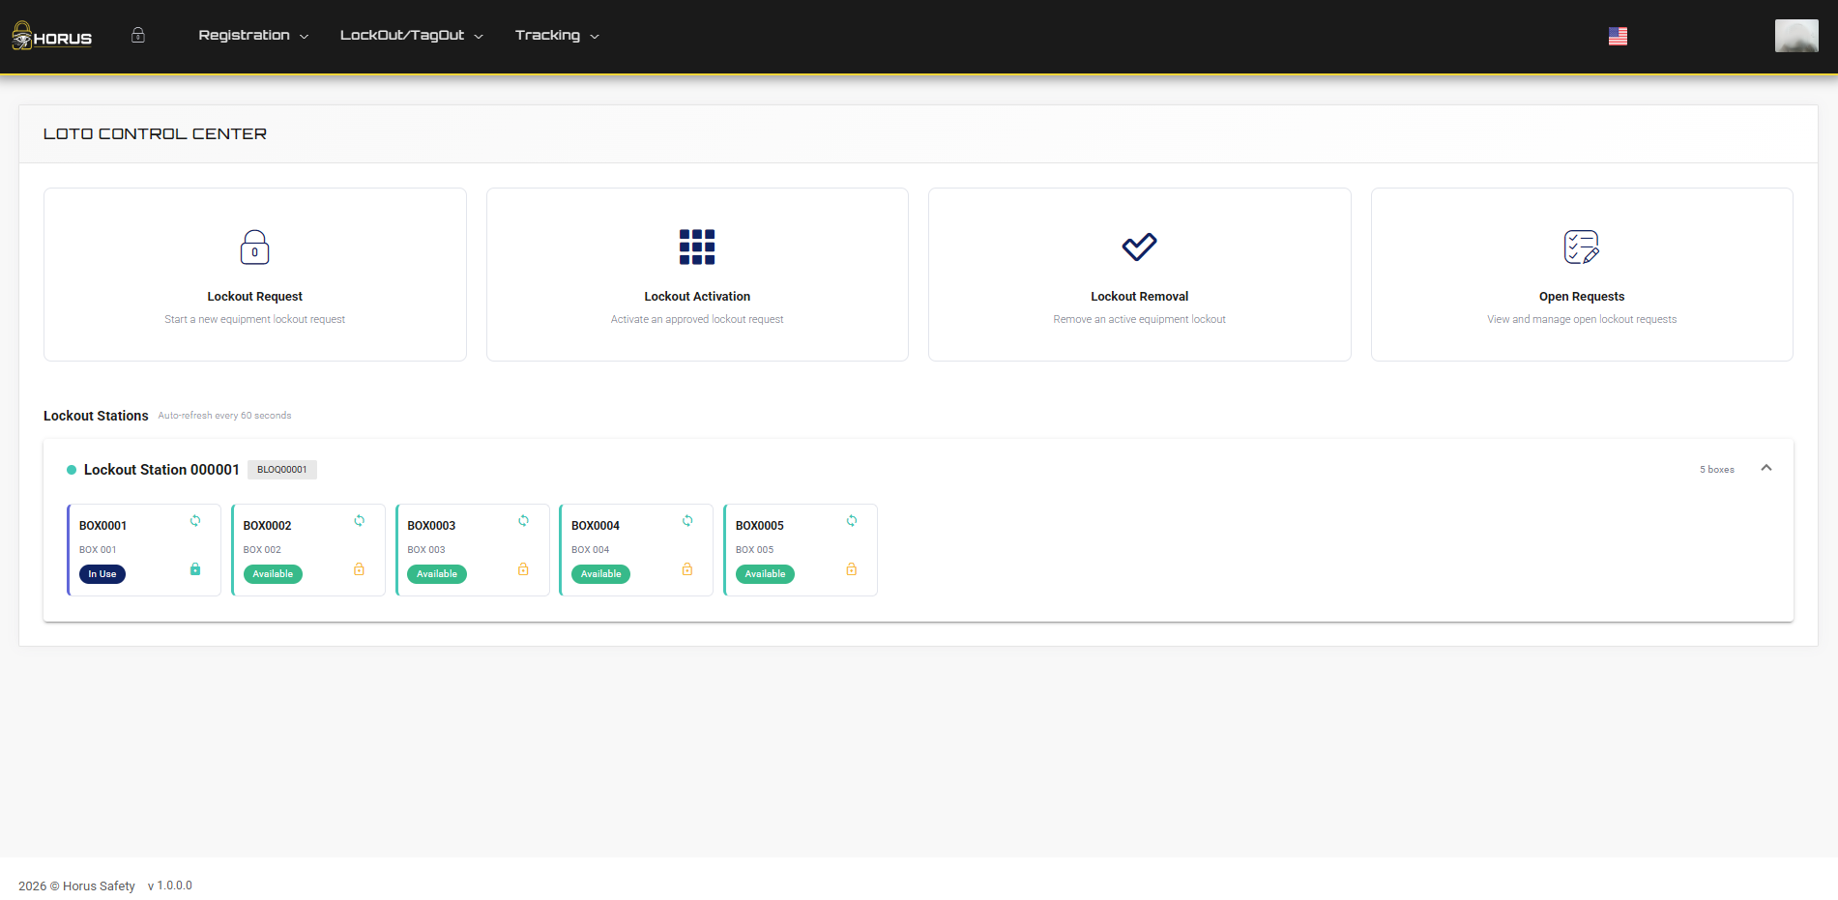Click the 'LOTO CONTROL CENTER' page title
1838x900 pixels.
(x=155, y=133)
